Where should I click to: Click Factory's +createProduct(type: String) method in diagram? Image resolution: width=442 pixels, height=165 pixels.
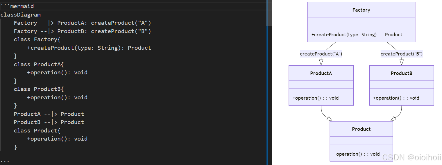tap(357, 35)
